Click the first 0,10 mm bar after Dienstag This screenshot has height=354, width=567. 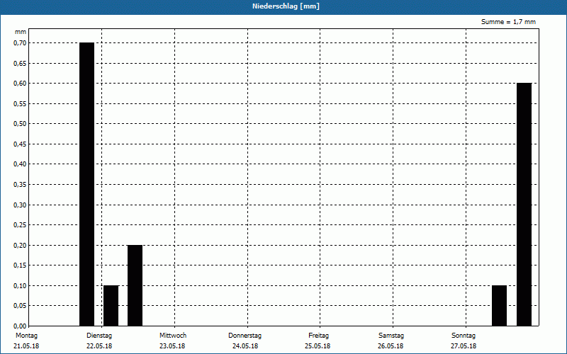pyautogui.click(x=111, y=306)
